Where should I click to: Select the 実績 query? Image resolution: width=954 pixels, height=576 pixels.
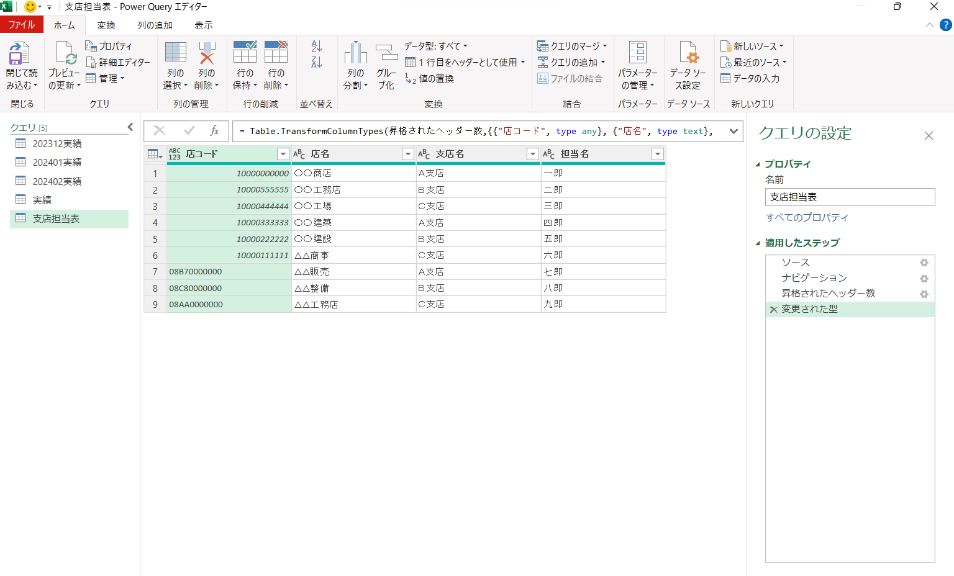pos(70,200)
